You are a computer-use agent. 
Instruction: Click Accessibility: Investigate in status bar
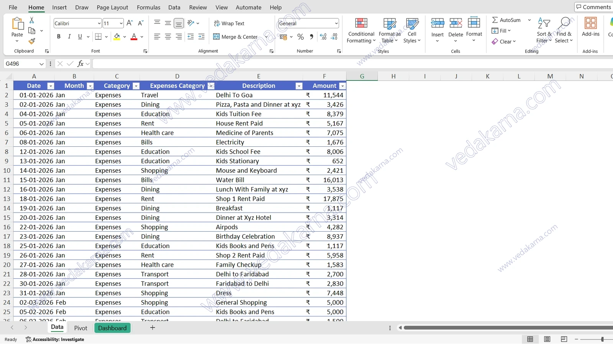click(x=55, y=339)
